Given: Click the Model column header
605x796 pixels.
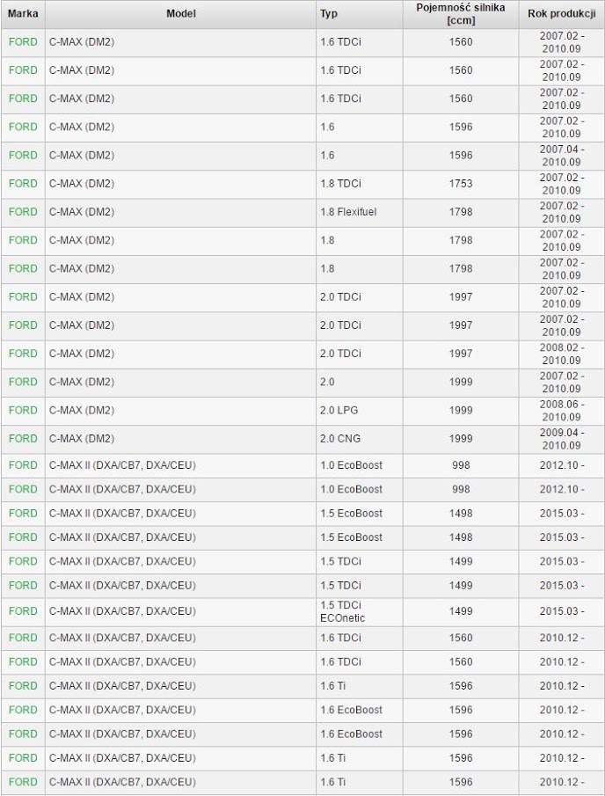Looking at the screenshot, I should tap(180, 14).
